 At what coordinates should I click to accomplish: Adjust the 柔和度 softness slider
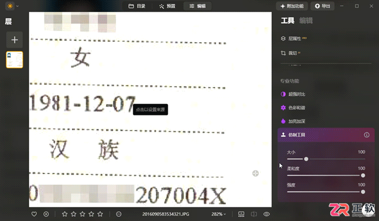coord(363,175)
